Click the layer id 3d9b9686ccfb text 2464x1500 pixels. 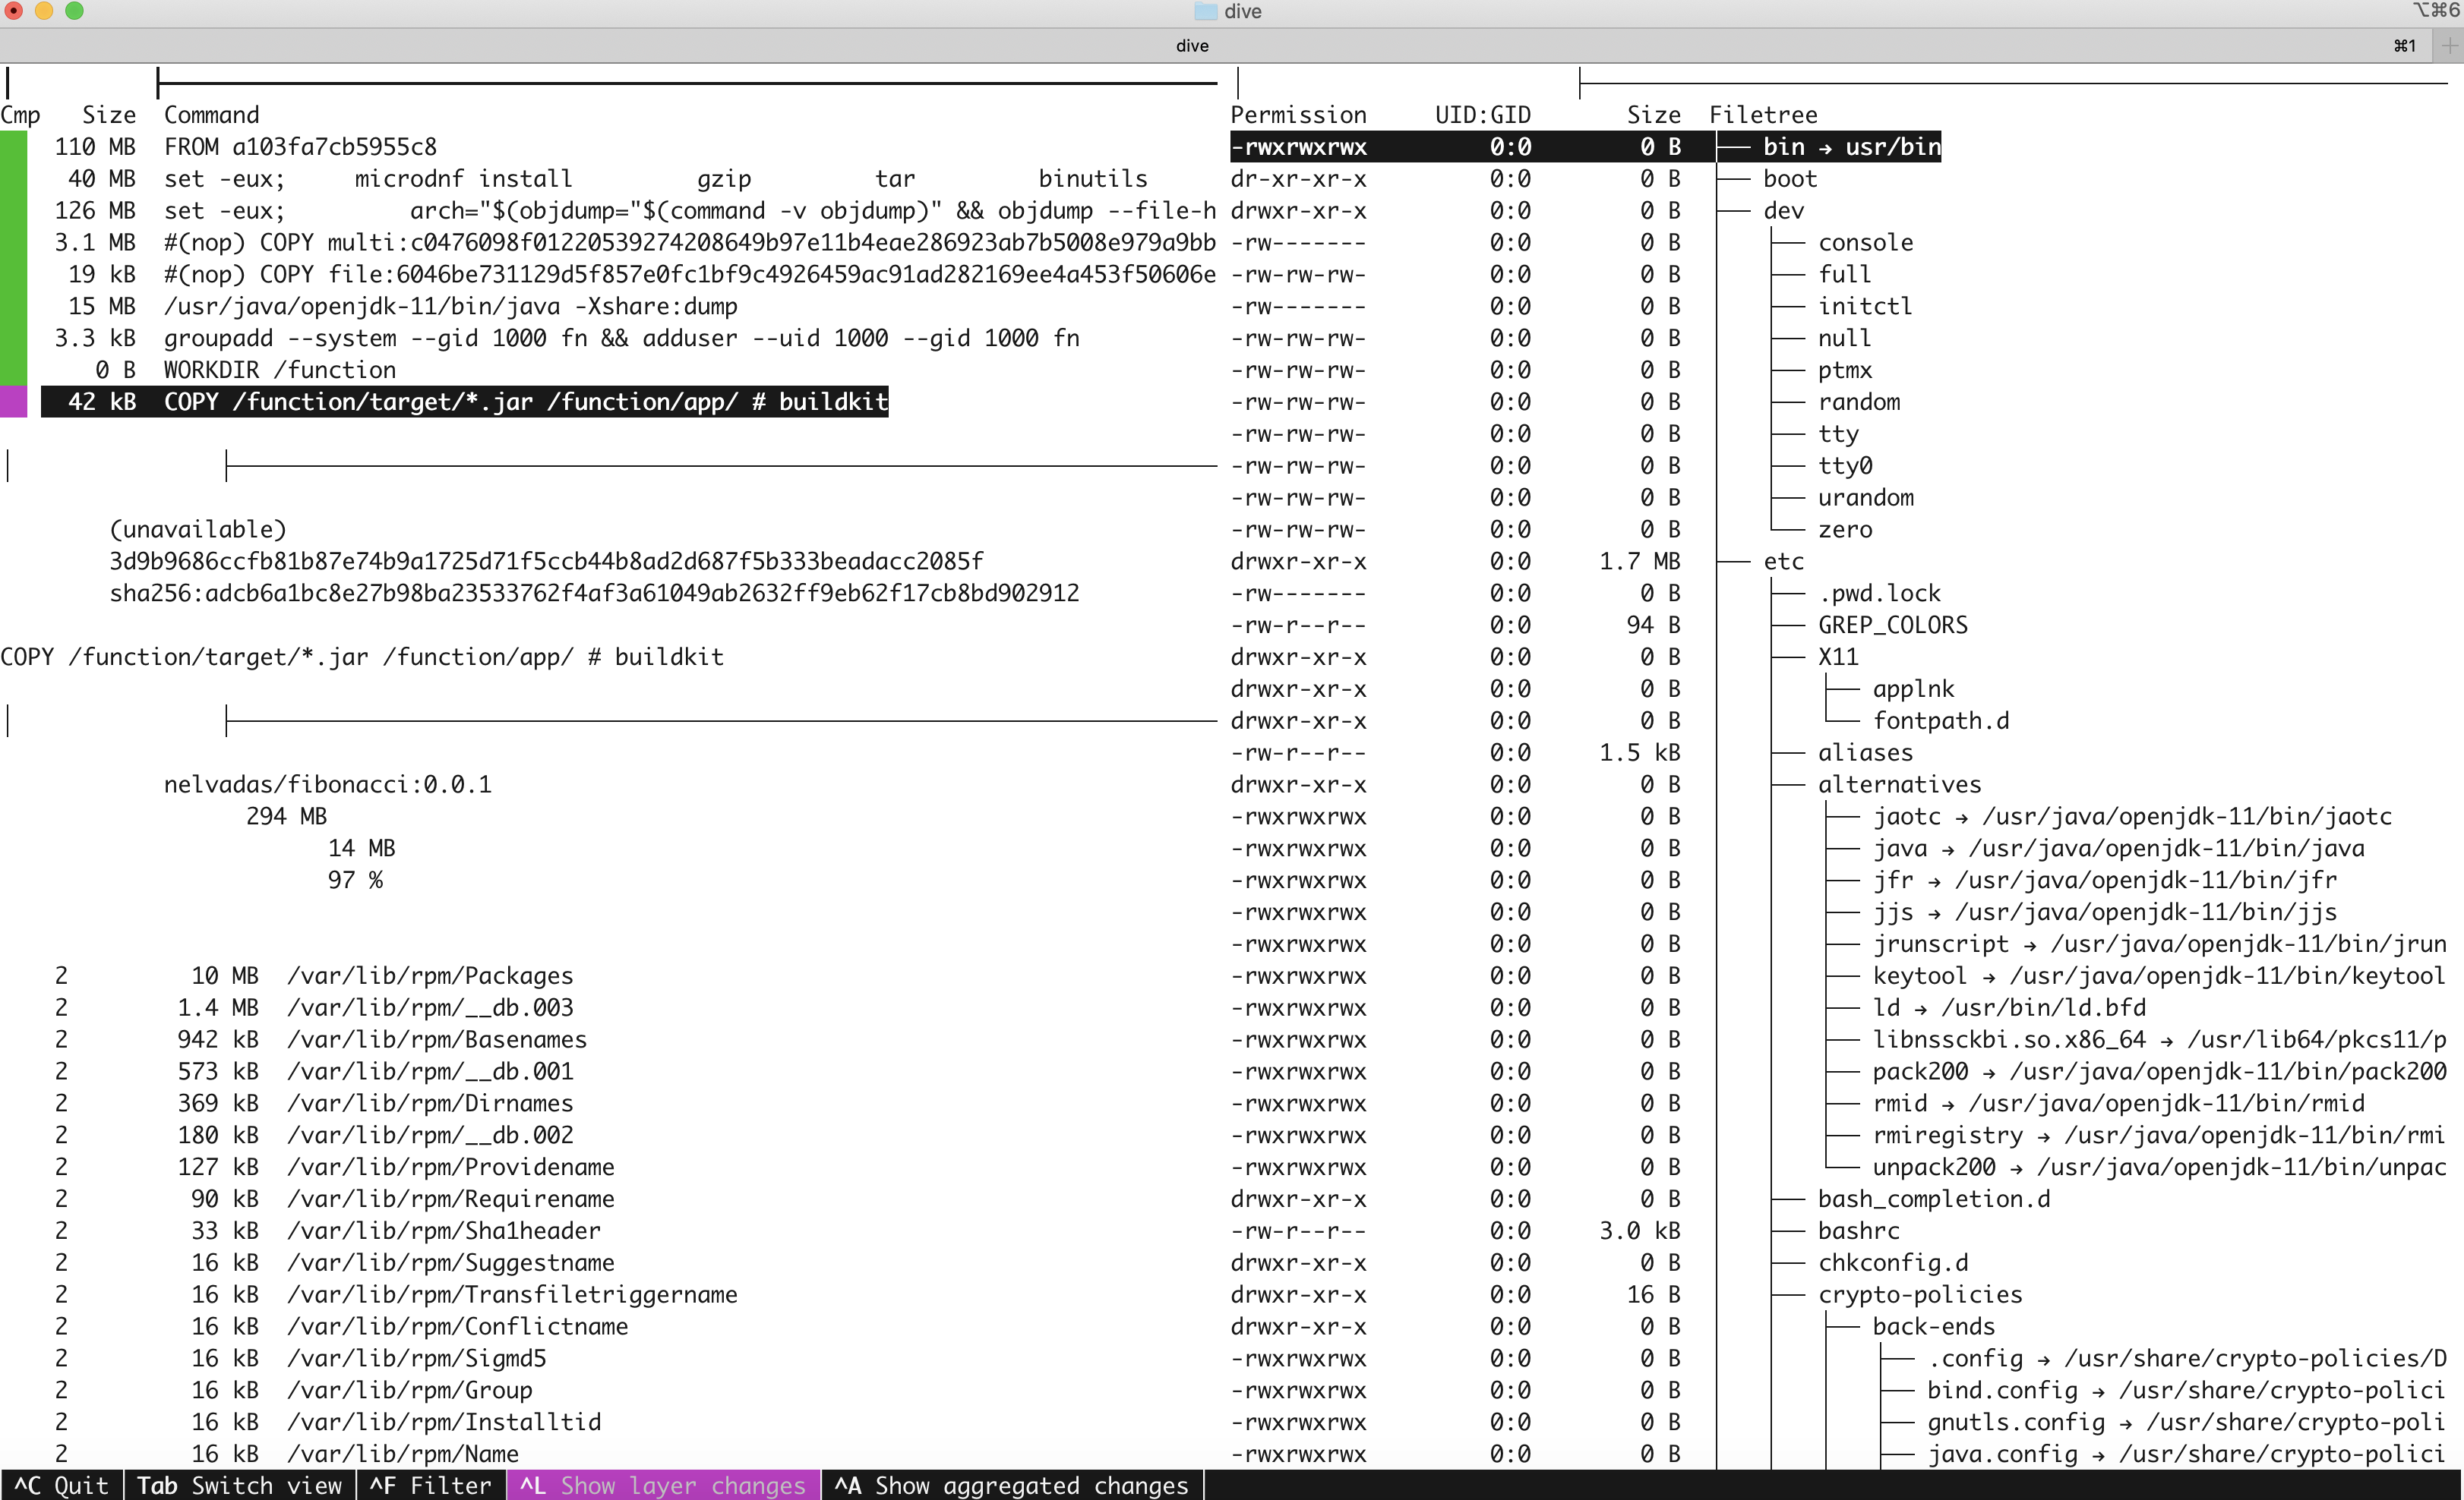point(546,562)
